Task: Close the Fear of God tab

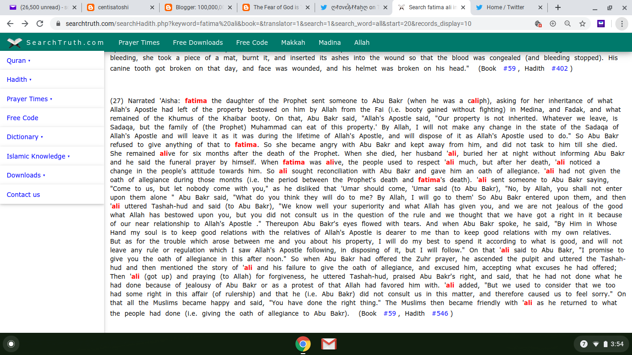Action: pos(307,7)
